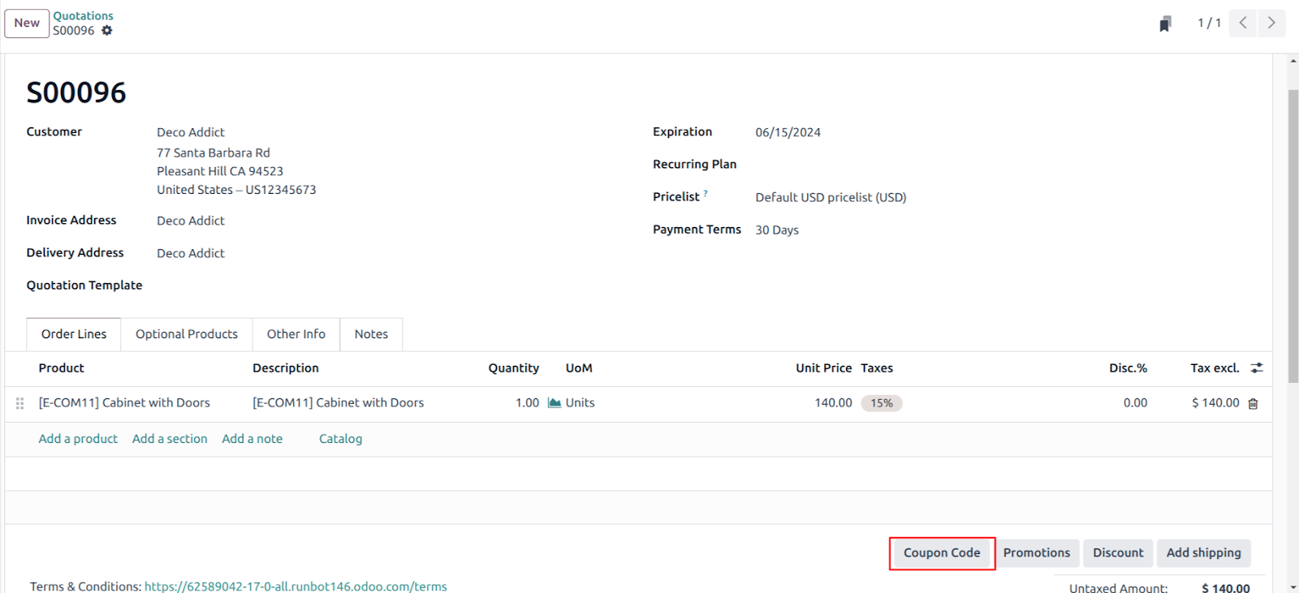Viewport: 1299px width, 593px height.
Task: Click Add a product link
Action: tap(78, 439)
